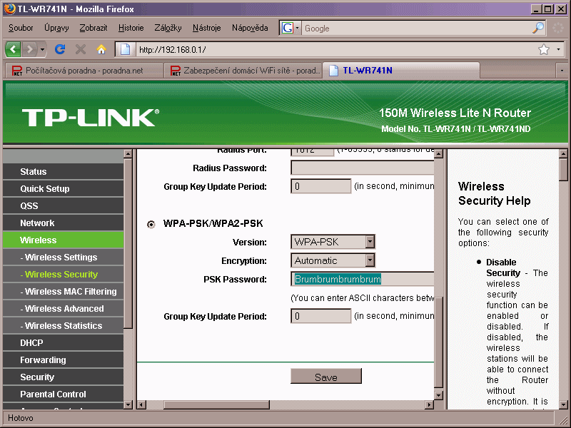
Task: Go to Wireless Advanced submenu
Action: (63, 308)
